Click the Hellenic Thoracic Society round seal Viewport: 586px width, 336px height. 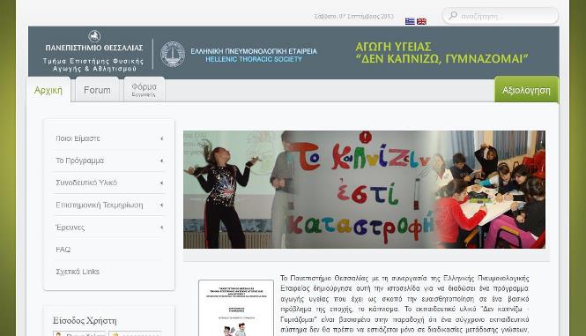pos(173,55)
